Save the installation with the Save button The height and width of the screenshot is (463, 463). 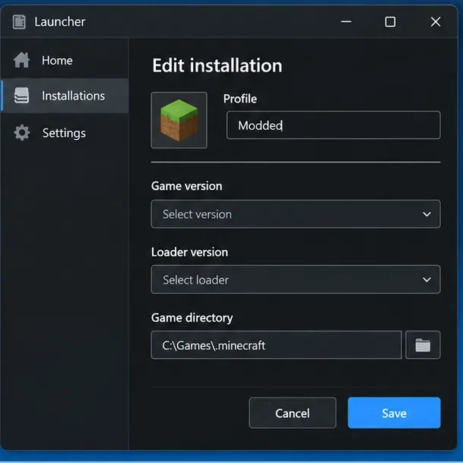(394, 413)
